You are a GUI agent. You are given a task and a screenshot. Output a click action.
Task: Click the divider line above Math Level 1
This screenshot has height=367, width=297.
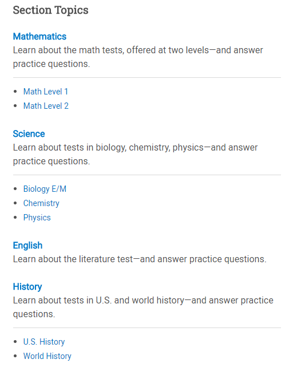click(x=147, y=77)
